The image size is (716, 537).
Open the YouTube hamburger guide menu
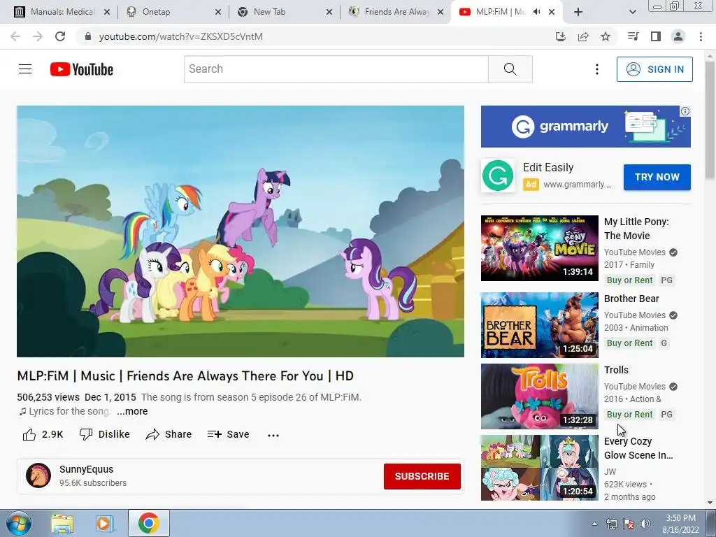point(25,69)
